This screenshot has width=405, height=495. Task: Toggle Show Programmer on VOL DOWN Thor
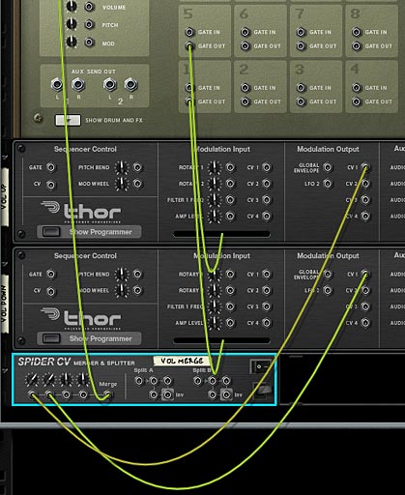pyautogui.click(x=51, y=338)
